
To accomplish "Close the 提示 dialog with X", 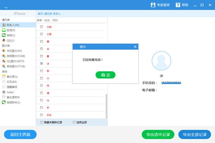I will click(x=135, y=47).
